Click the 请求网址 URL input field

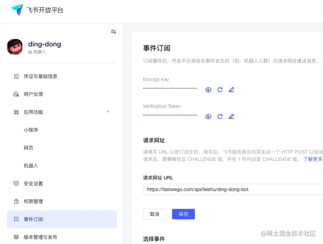coord(233,189)
